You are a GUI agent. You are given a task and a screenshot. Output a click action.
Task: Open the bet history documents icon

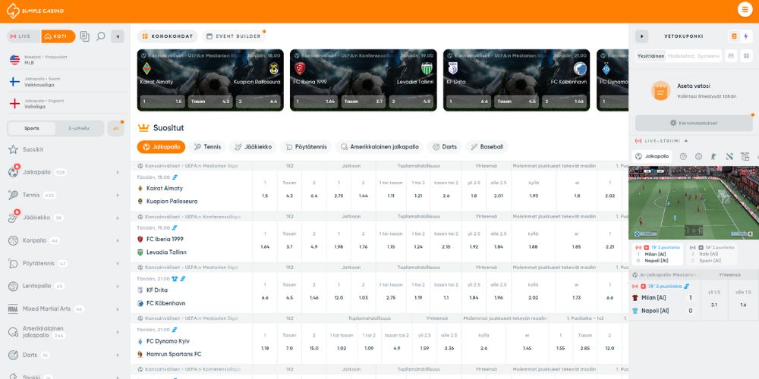[85, 36]
